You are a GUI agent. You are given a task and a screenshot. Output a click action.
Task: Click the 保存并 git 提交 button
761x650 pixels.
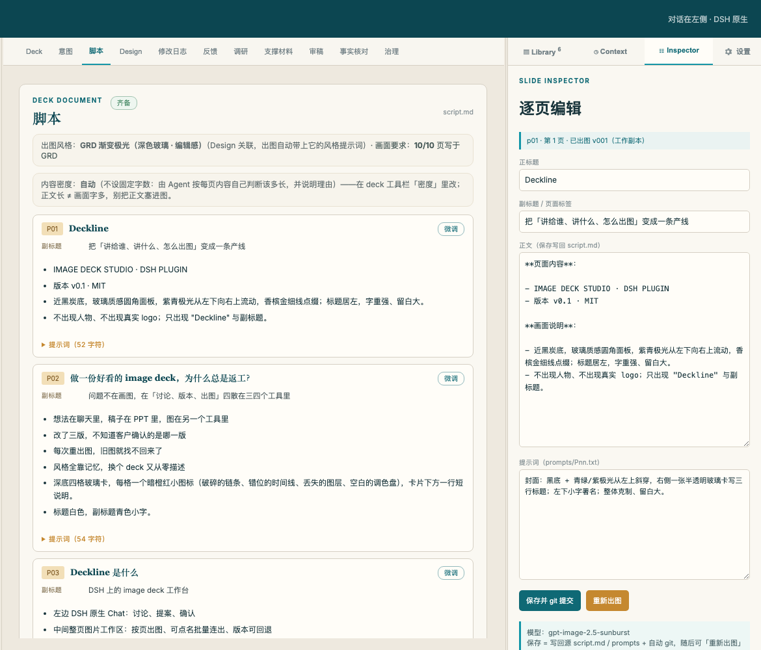tap(550, 601)
